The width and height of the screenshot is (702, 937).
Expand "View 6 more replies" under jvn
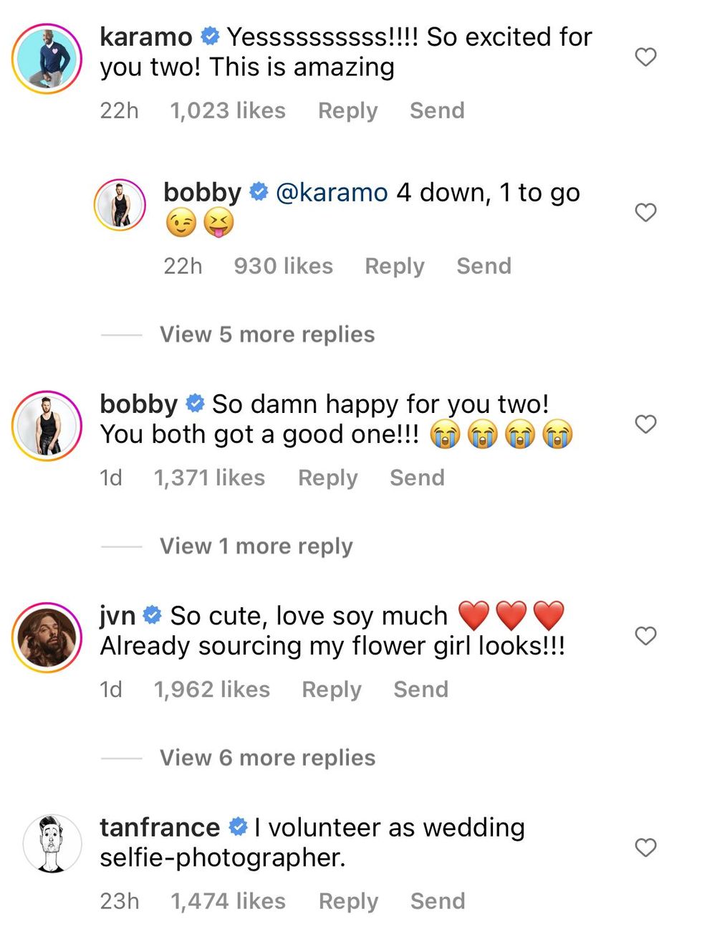coord(267,758)
